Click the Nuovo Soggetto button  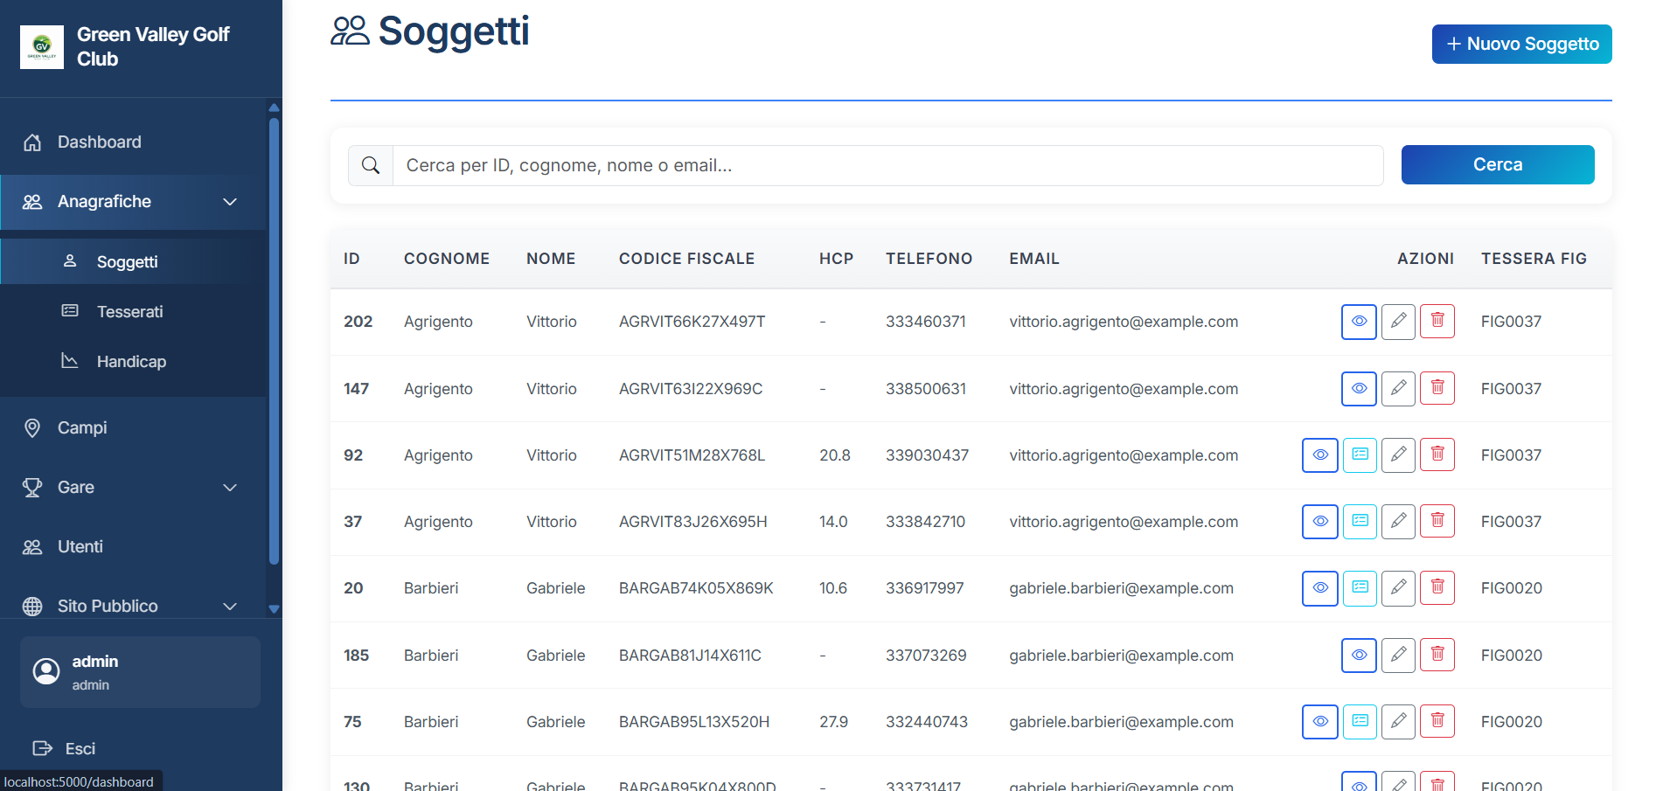(1521, 44)
